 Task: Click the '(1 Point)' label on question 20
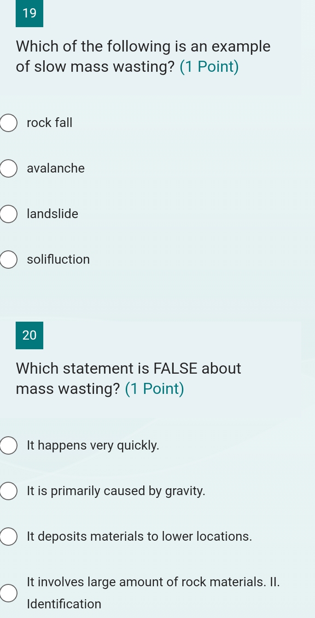155,389
